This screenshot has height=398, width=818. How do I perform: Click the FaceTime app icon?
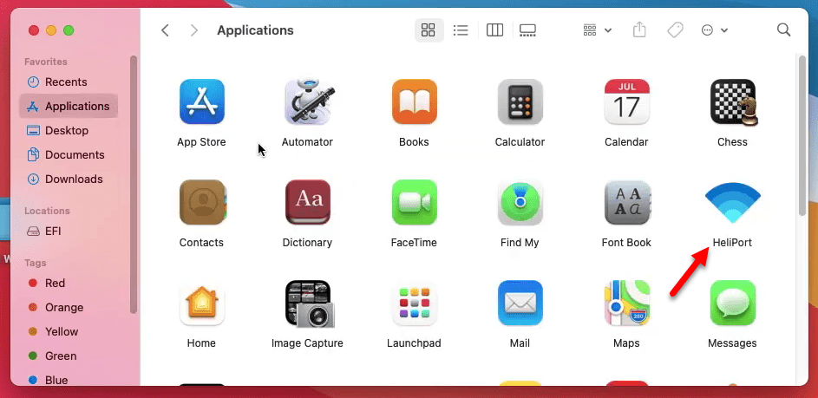click(x=414, y=202)
